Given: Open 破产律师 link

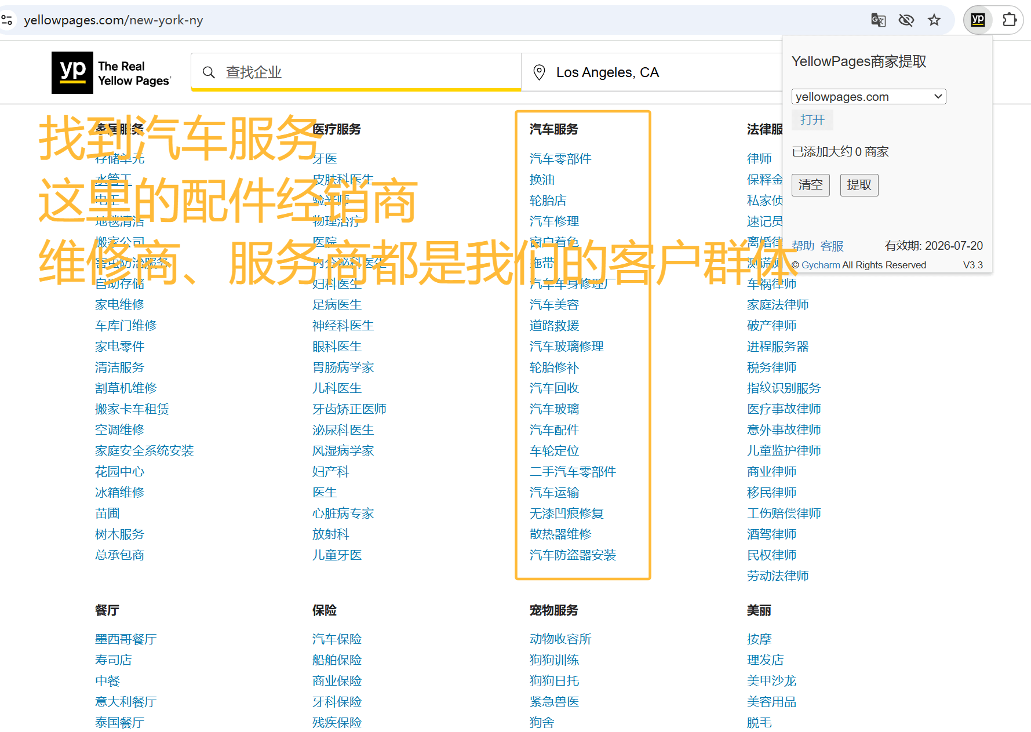Looking at the screenshot, I should (x=772, y=326).
